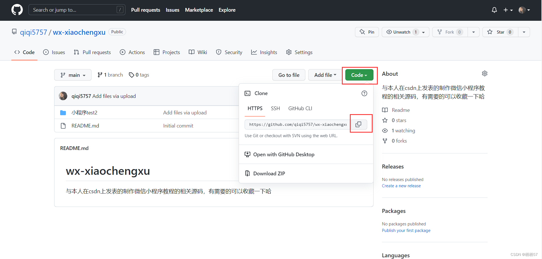Open the Security tab
This screenshot has width=542, height=259.
(x=229, y=52)
